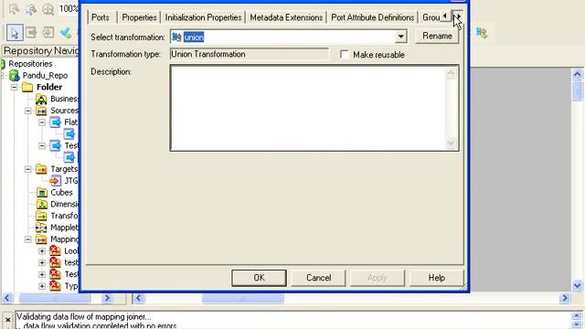The image size is (585, 329).
Task: Open the 100% zoom level box
Action: point(69,8)
